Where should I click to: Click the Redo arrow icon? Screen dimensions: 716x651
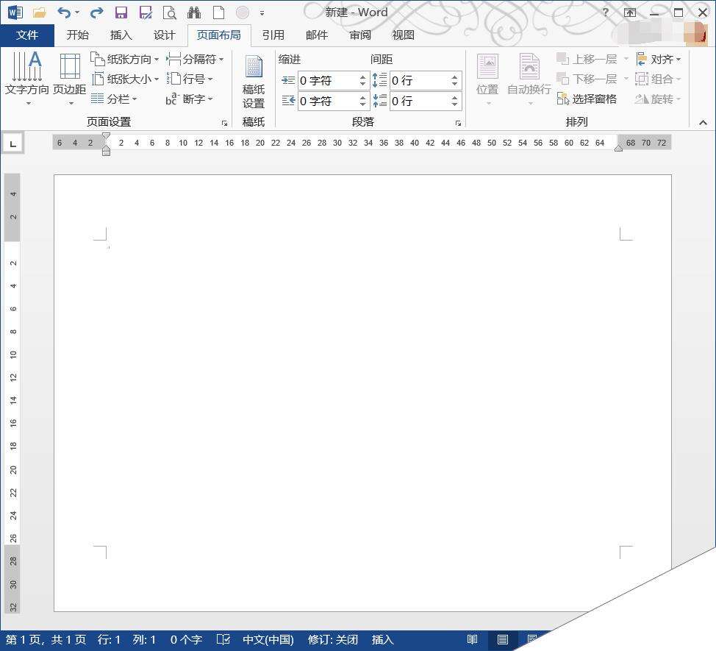click(97, 13)
